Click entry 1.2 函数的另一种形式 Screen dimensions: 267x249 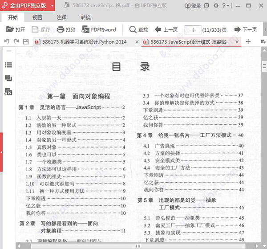75,125
